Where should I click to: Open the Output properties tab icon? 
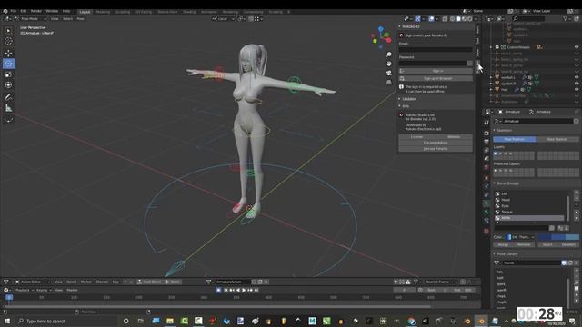[x=487, y=142]
